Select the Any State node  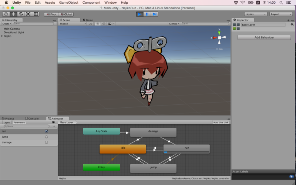tap(101, 131)
